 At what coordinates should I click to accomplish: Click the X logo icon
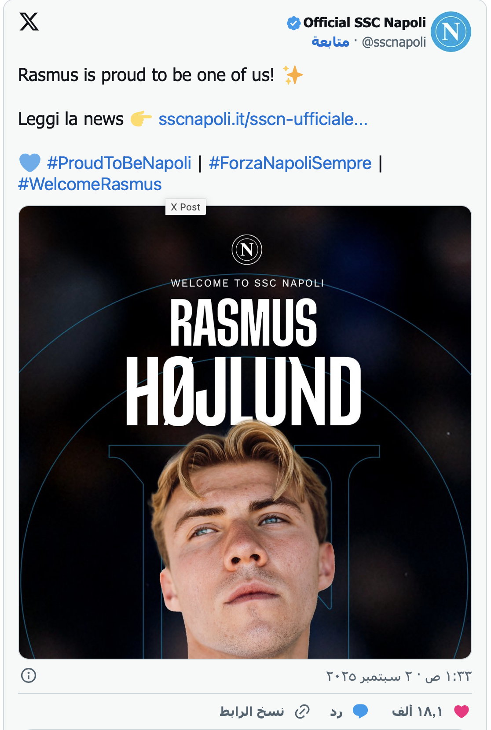click(29, 21)
